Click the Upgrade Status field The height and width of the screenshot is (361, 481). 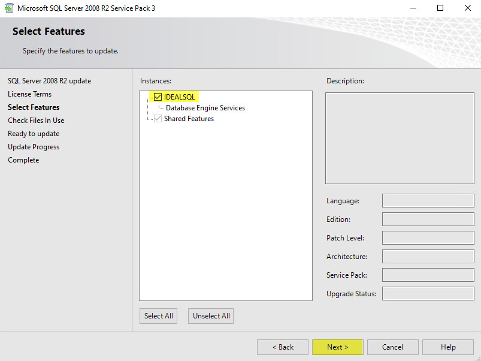[x=428, y=293]
